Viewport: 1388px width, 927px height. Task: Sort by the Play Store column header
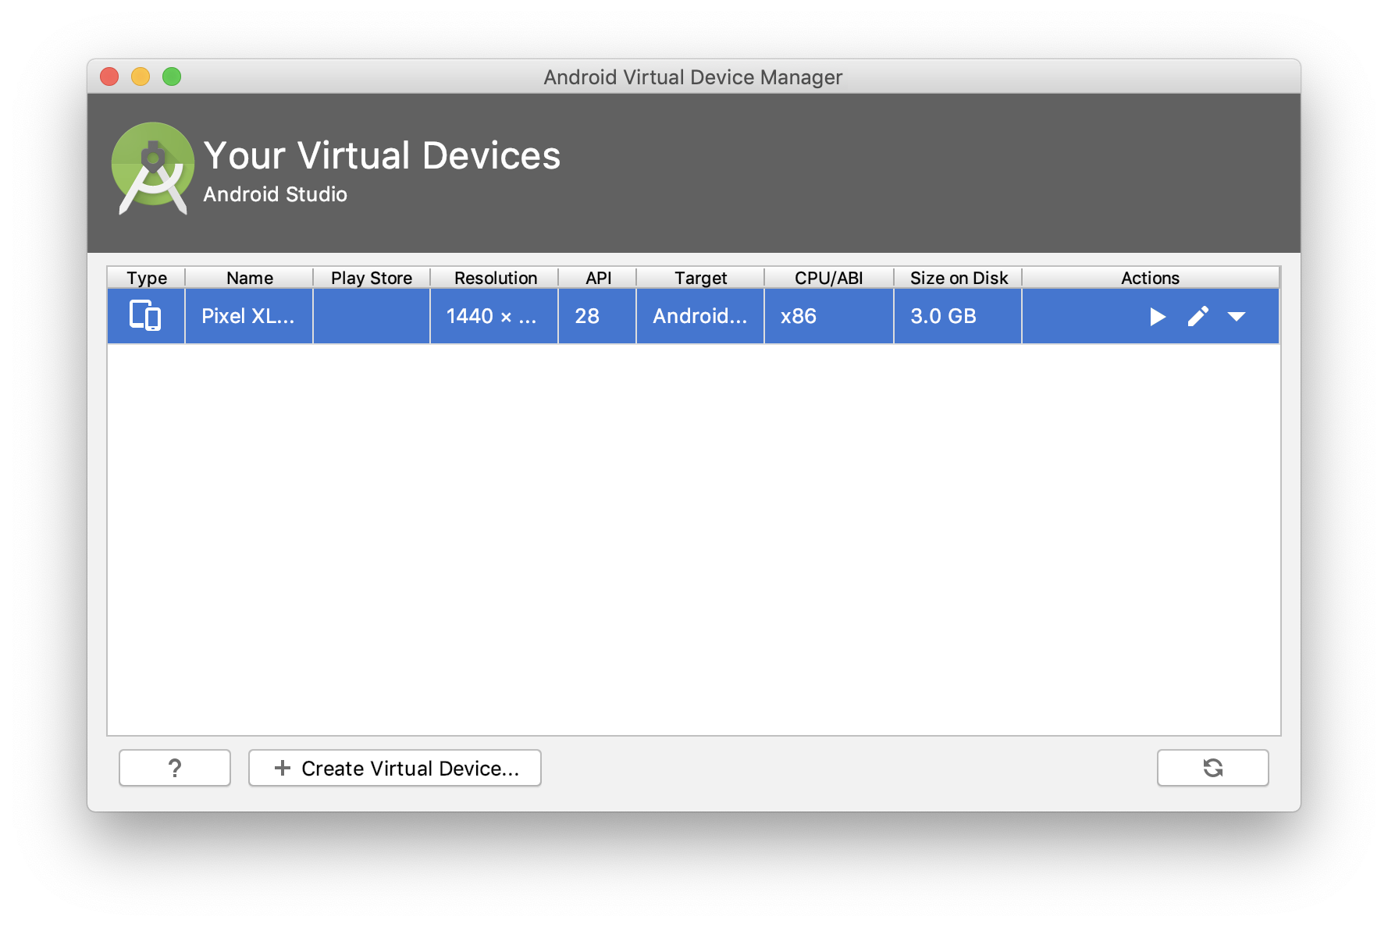[x=372, y=278]
